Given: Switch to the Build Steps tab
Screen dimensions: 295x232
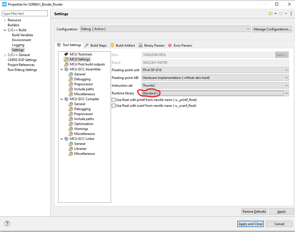Looking at the screenshot, I should click(x=96, y=45).
